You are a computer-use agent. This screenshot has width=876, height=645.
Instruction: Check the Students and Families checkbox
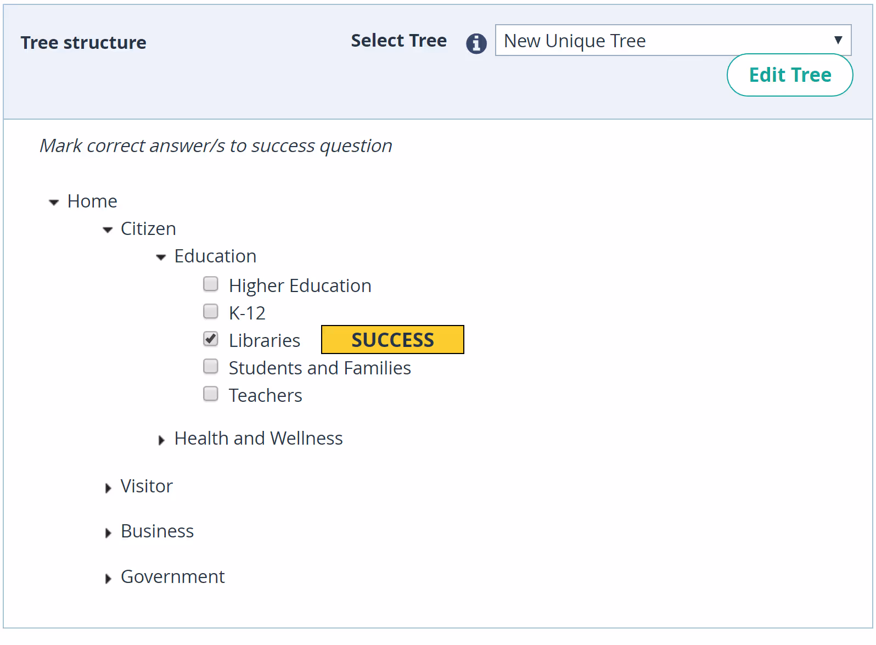[x=211, y=366]
